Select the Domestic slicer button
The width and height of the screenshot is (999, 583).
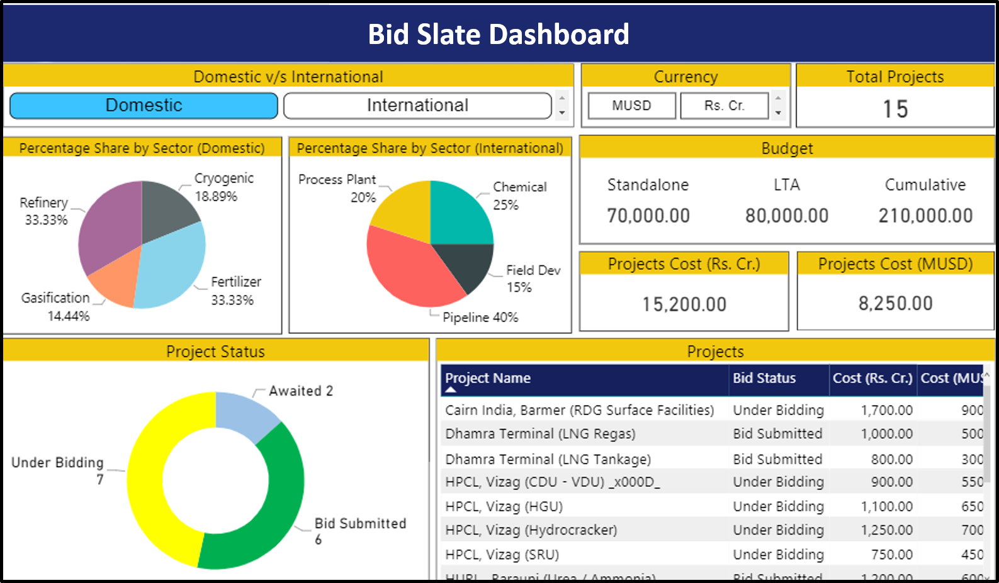click(x=144, y=106)
